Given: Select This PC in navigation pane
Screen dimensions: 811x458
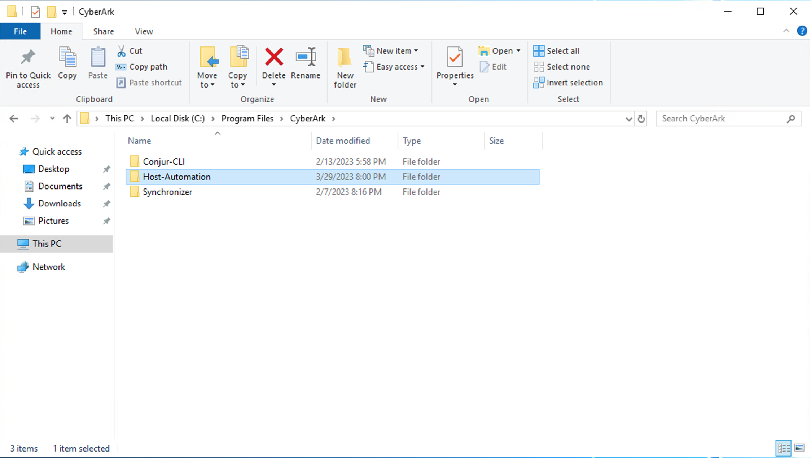Looking at the screenshot, I should tap(56, 244).
